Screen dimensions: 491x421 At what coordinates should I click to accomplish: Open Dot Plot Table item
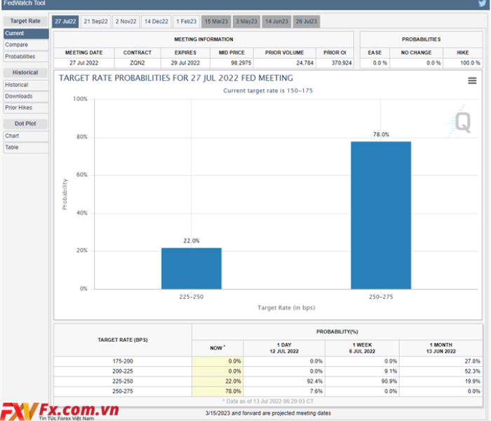26,147
